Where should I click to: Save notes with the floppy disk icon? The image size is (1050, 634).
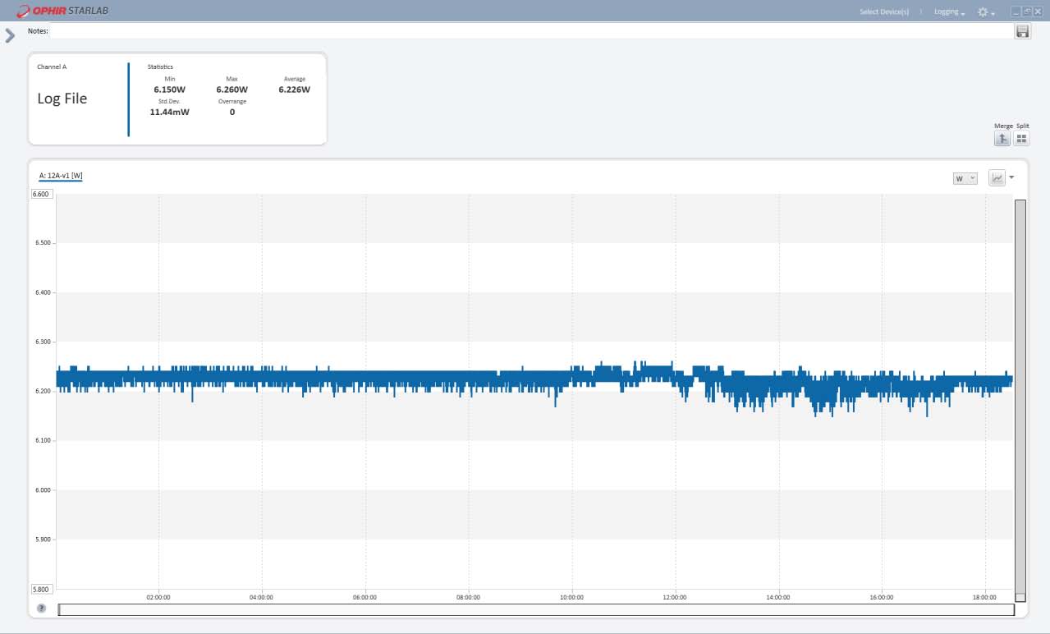click(x=1022, y=31)
